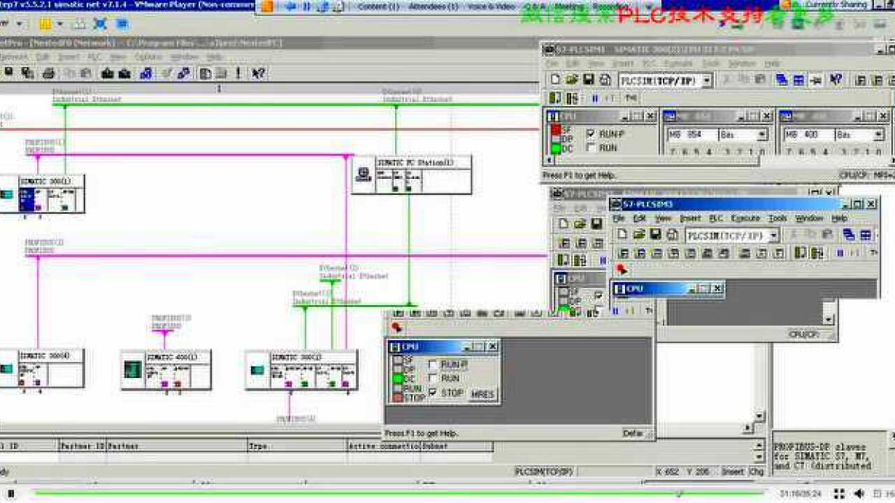The image size is (895, 503).
Task: Click the context help arrow icon in NetPro toolbar
Action: [x=258, y=73]
